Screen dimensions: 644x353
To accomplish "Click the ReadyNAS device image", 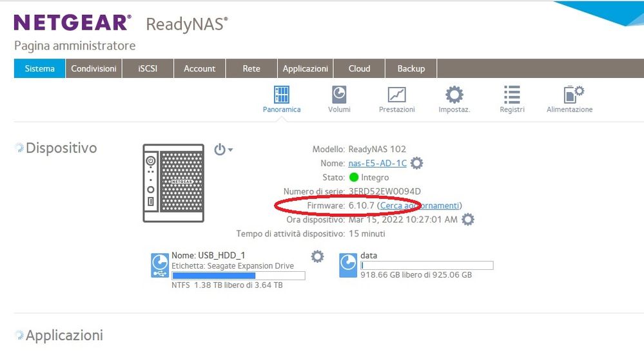I will click(x=173, y=183).
